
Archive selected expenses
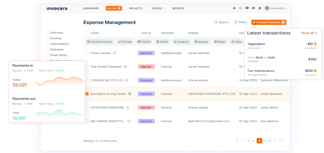144,42
